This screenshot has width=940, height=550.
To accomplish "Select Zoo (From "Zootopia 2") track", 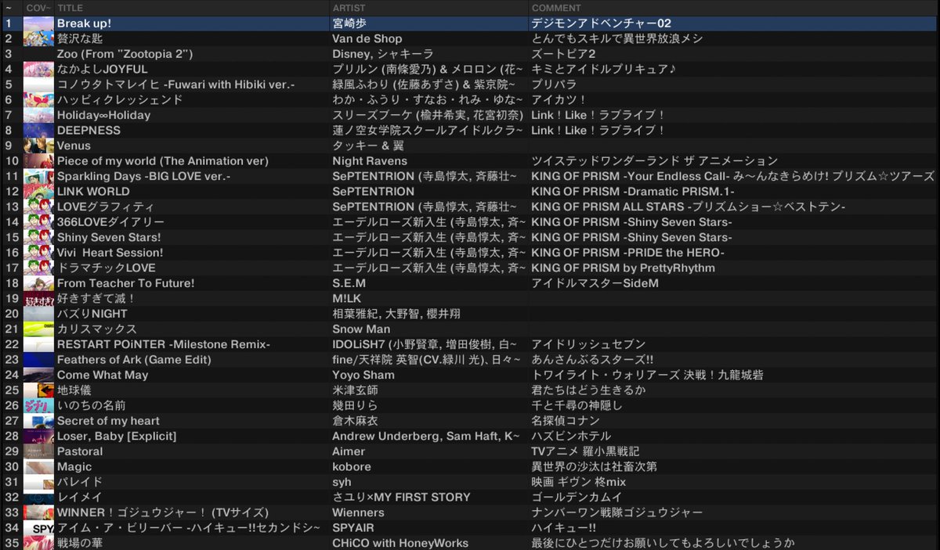I will [125, 54].
